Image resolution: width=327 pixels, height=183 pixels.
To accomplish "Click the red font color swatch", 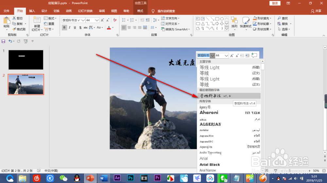I will tap(109, 27).
